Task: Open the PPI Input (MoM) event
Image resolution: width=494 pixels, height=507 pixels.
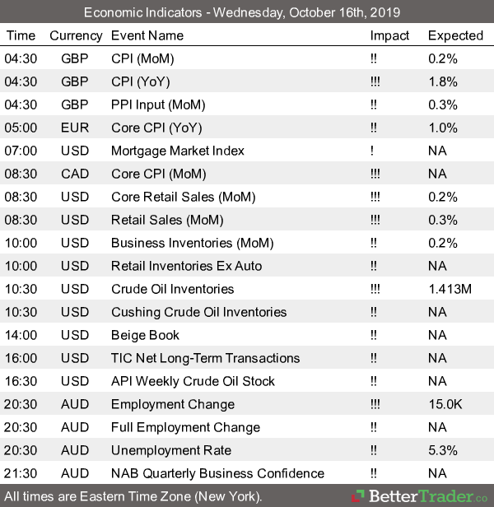Action: 158,105
